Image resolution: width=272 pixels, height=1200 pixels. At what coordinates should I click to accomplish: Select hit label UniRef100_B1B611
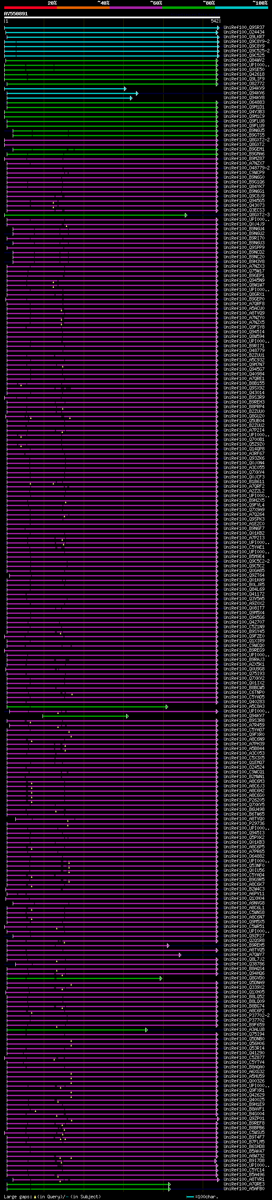(x=244, y=482)
